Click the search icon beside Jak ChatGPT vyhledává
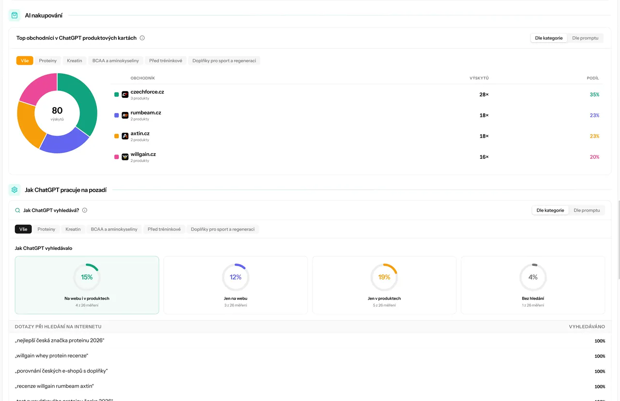 coord(17,211)
